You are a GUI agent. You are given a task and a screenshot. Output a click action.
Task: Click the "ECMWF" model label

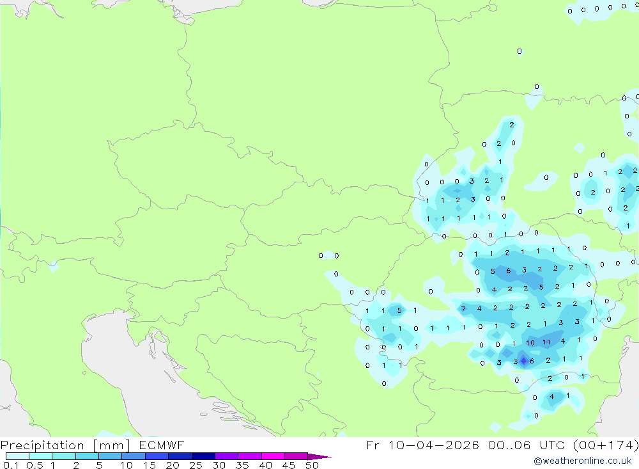click(x=162, y=445)
